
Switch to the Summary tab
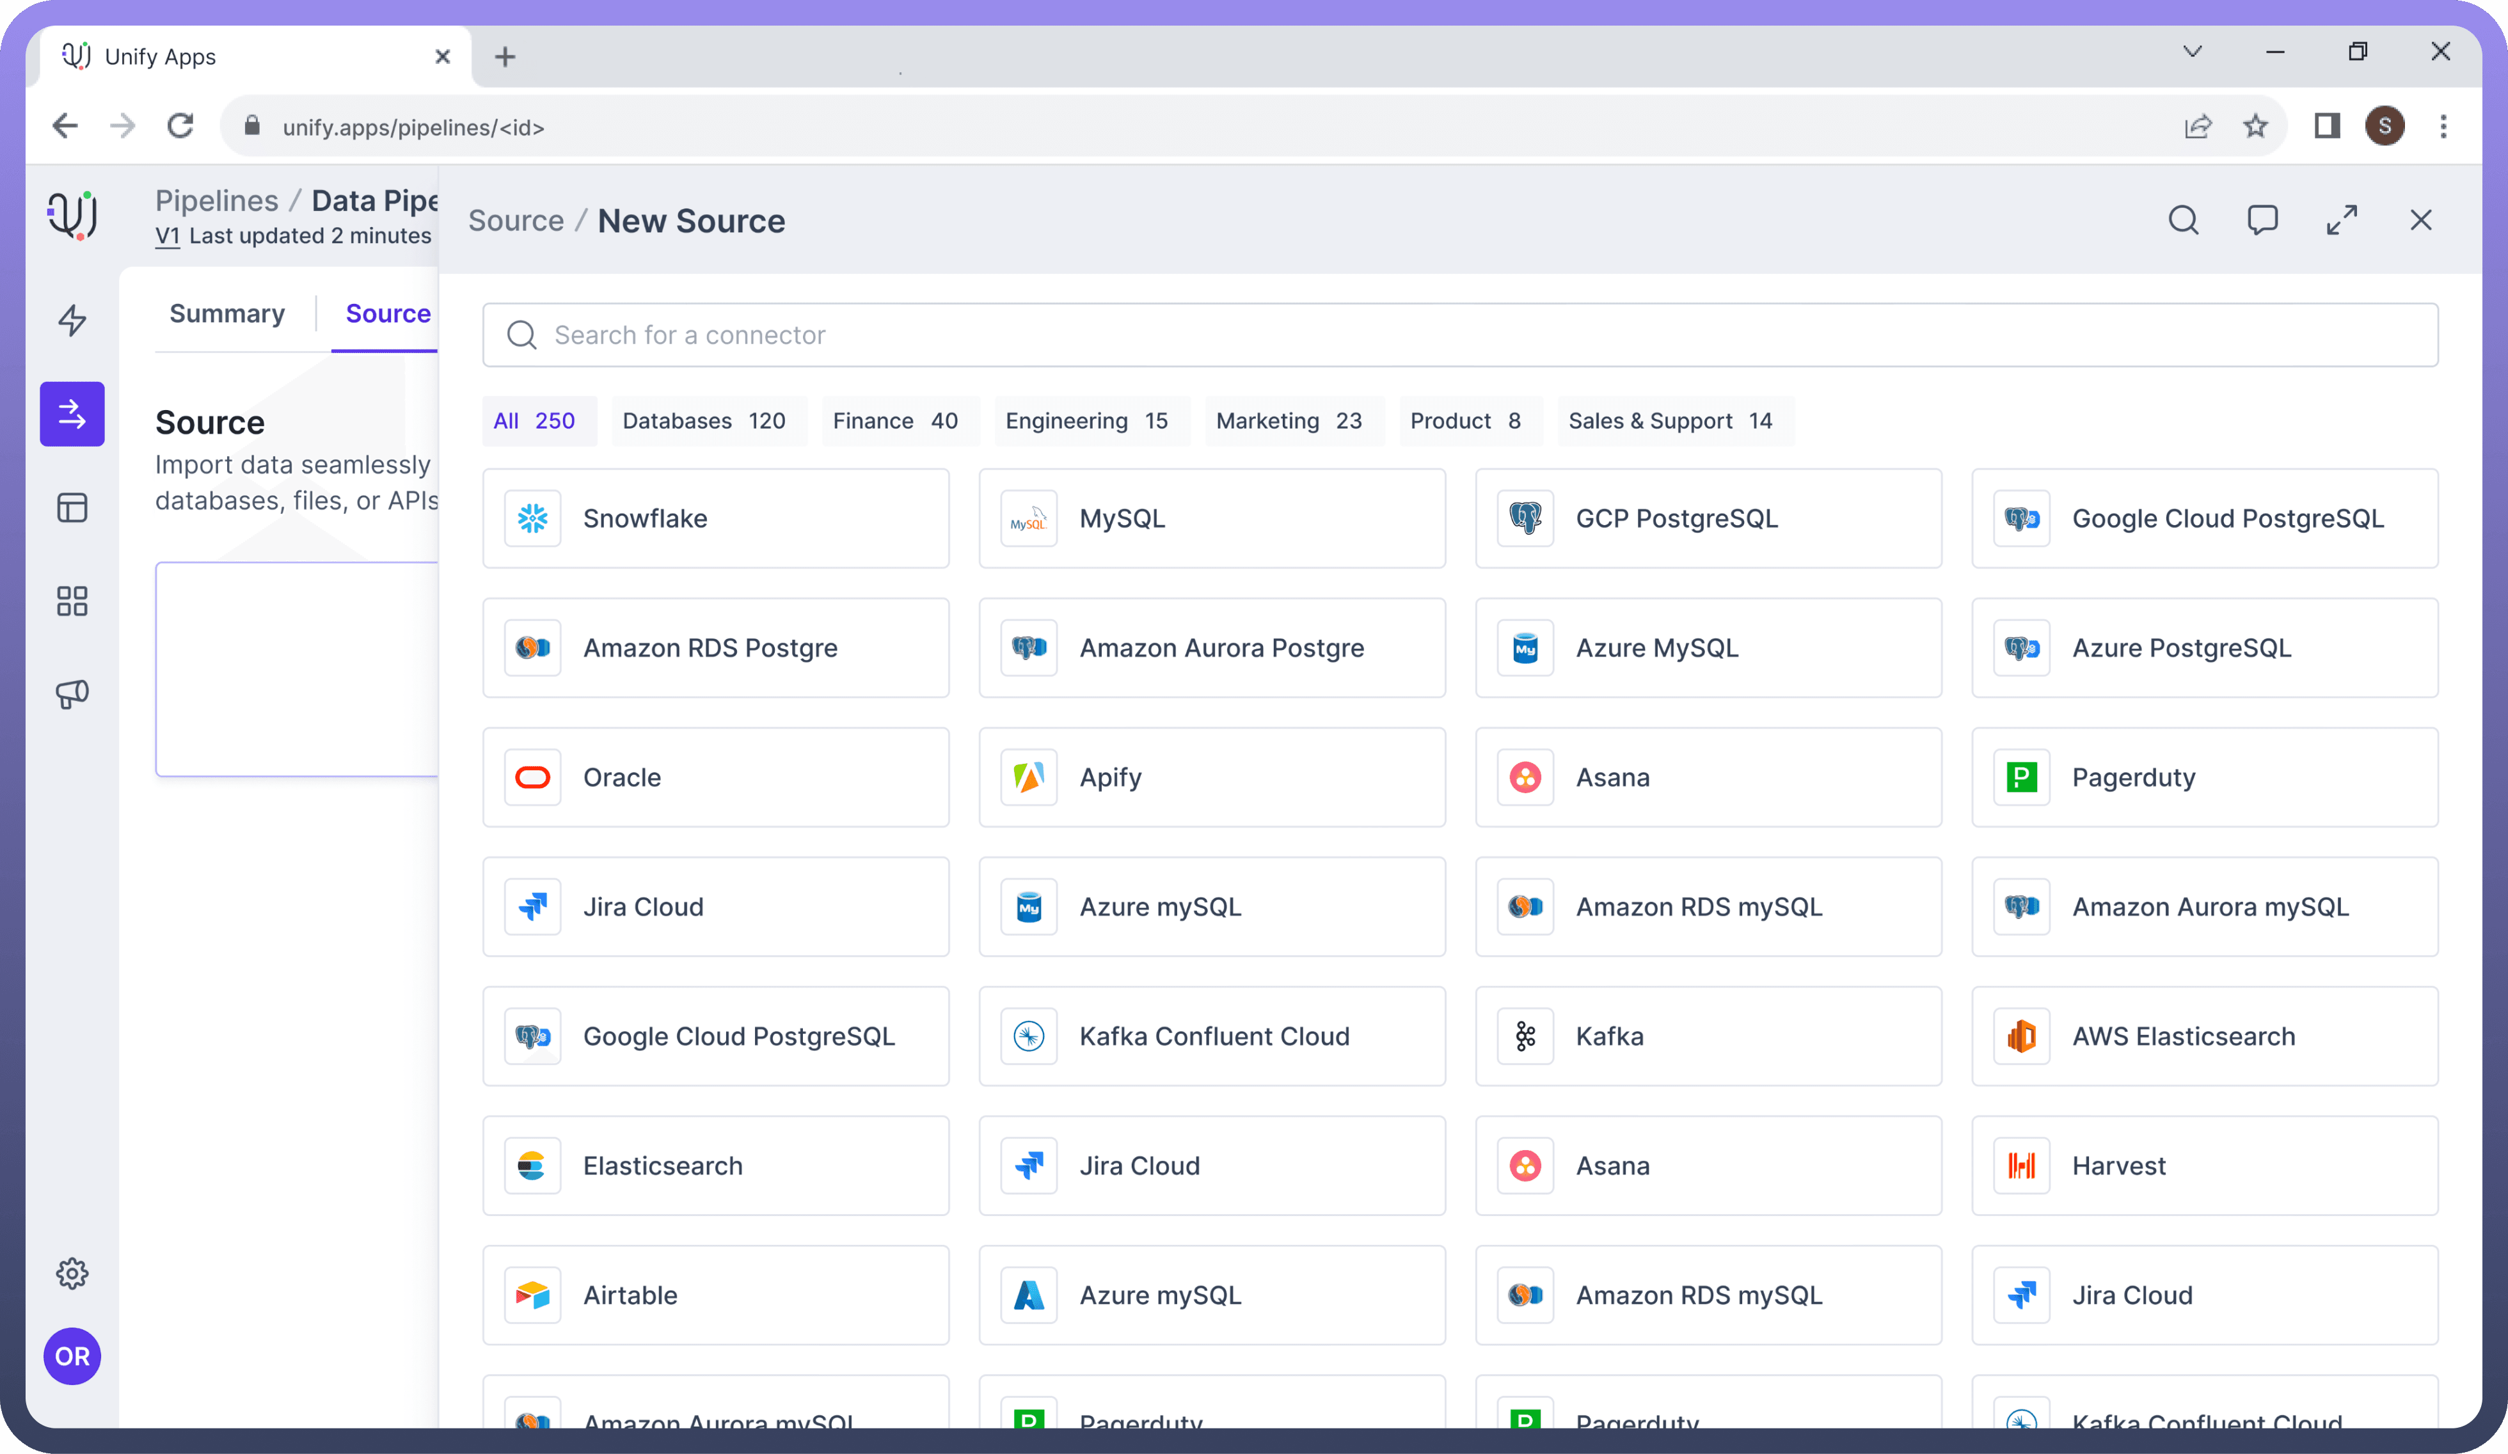[x=227, y=313]
